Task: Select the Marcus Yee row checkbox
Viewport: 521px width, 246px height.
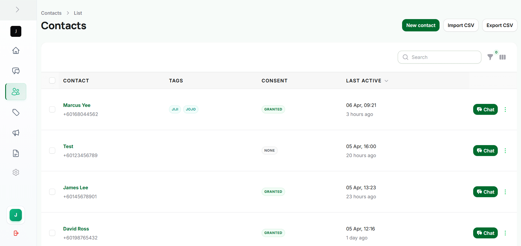Action: pyautogui.click(x=52, y=109)
